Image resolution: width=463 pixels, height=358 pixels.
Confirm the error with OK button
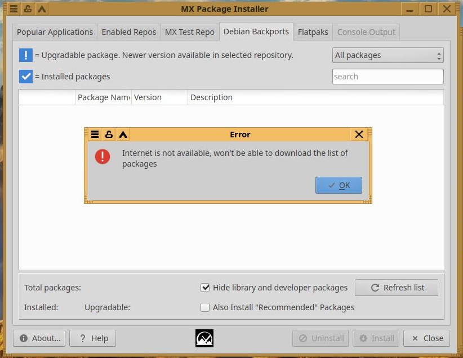339,185
